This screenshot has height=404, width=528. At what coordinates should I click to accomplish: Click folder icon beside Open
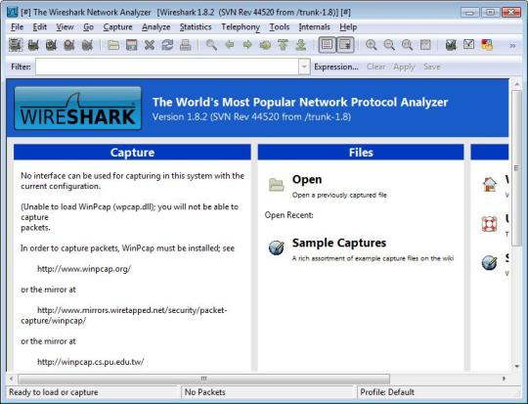277,184
